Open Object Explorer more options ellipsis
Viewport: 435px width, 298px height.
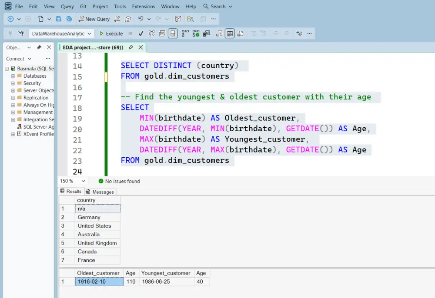click(48, 59)
